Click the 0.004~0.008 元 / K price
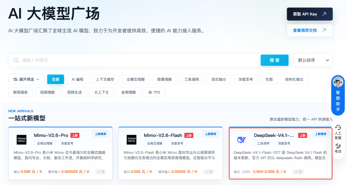The height and width of the screenshot is (185, 347). (270, 172)
